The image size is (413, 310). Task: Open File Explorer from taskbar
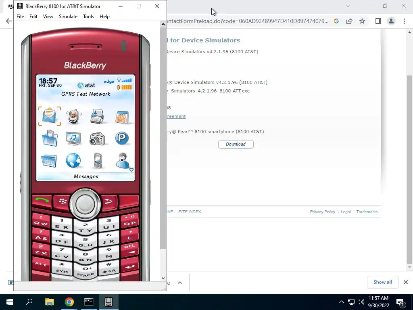(49, 302)
